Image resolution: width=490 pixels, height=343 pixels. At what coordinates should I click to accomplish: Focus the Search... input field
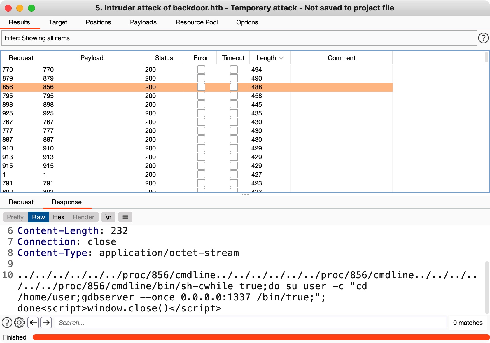click(250, 323)
